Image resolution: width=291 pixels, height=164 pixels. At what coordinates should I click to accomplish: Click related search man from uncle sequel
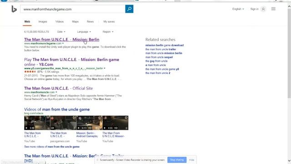(159, 57)
